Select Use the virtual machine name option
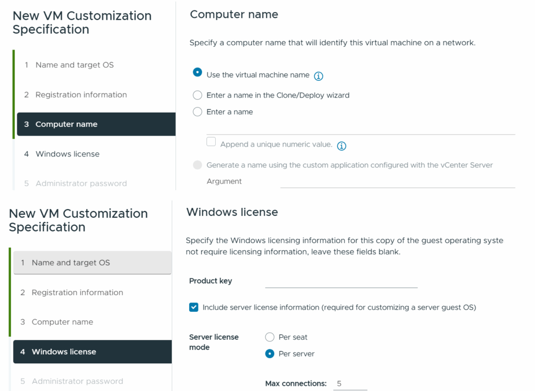This screenshot has width=535, height=391. point(197,72)
